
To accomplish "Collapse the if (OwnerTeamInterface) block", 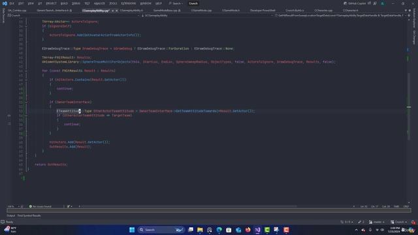I will coord(26,102).
